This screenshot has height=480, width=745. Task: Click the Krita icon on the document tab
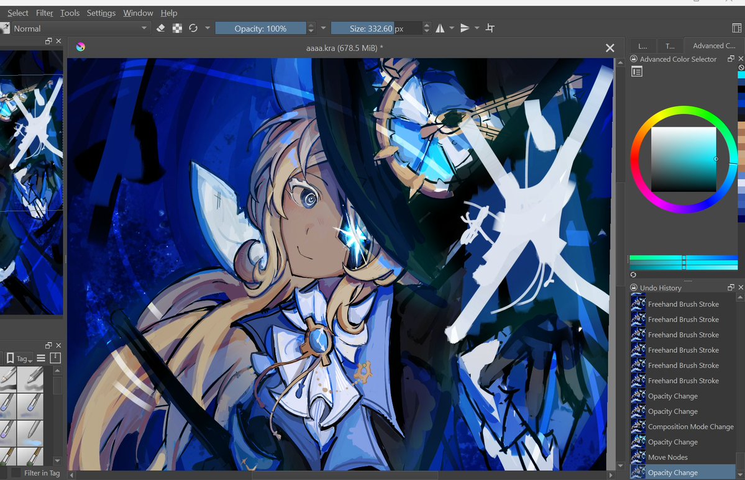coord(81,47)
